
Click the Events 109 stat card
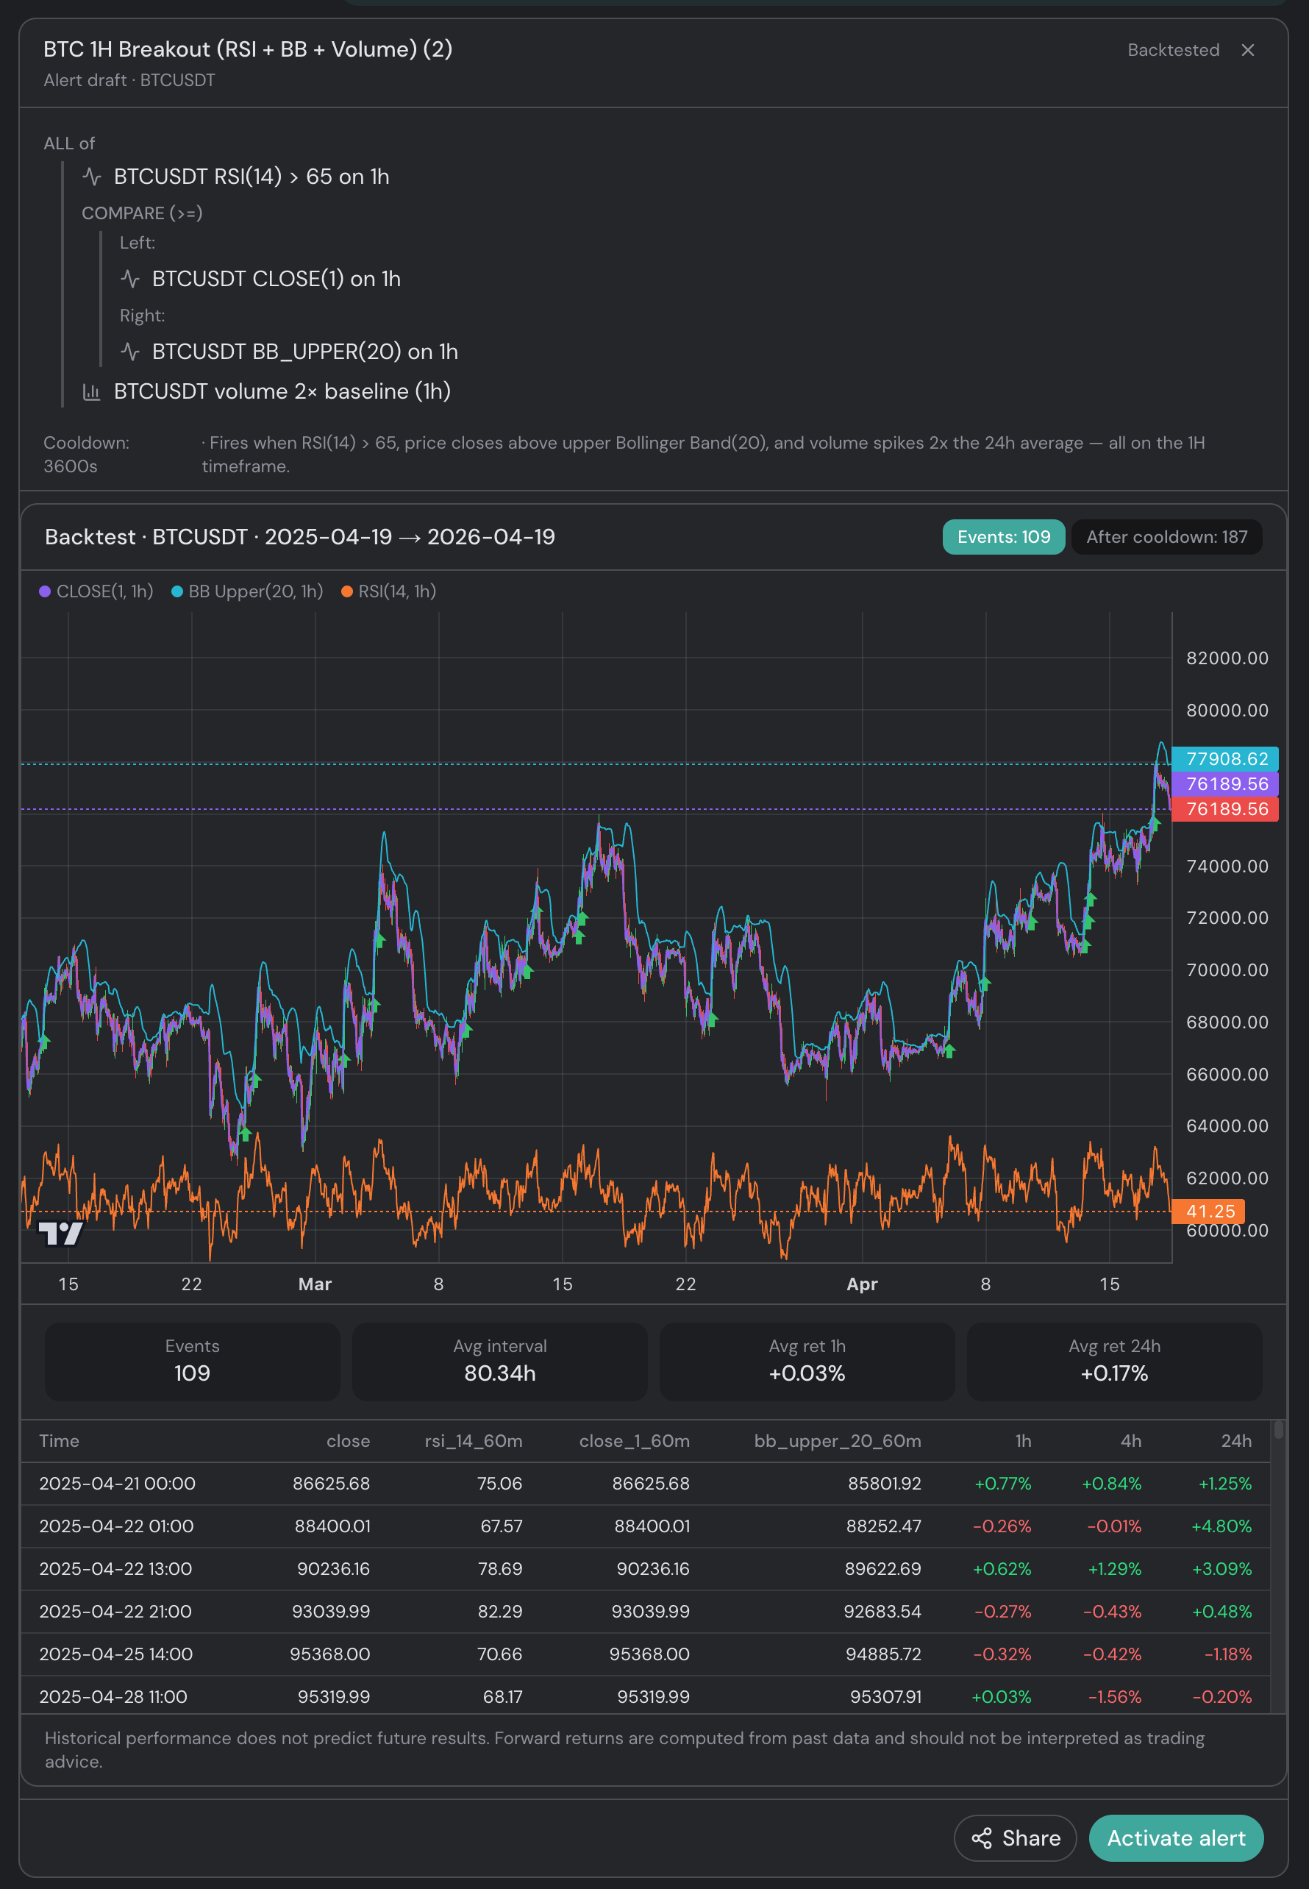(x=192, y=1362)
